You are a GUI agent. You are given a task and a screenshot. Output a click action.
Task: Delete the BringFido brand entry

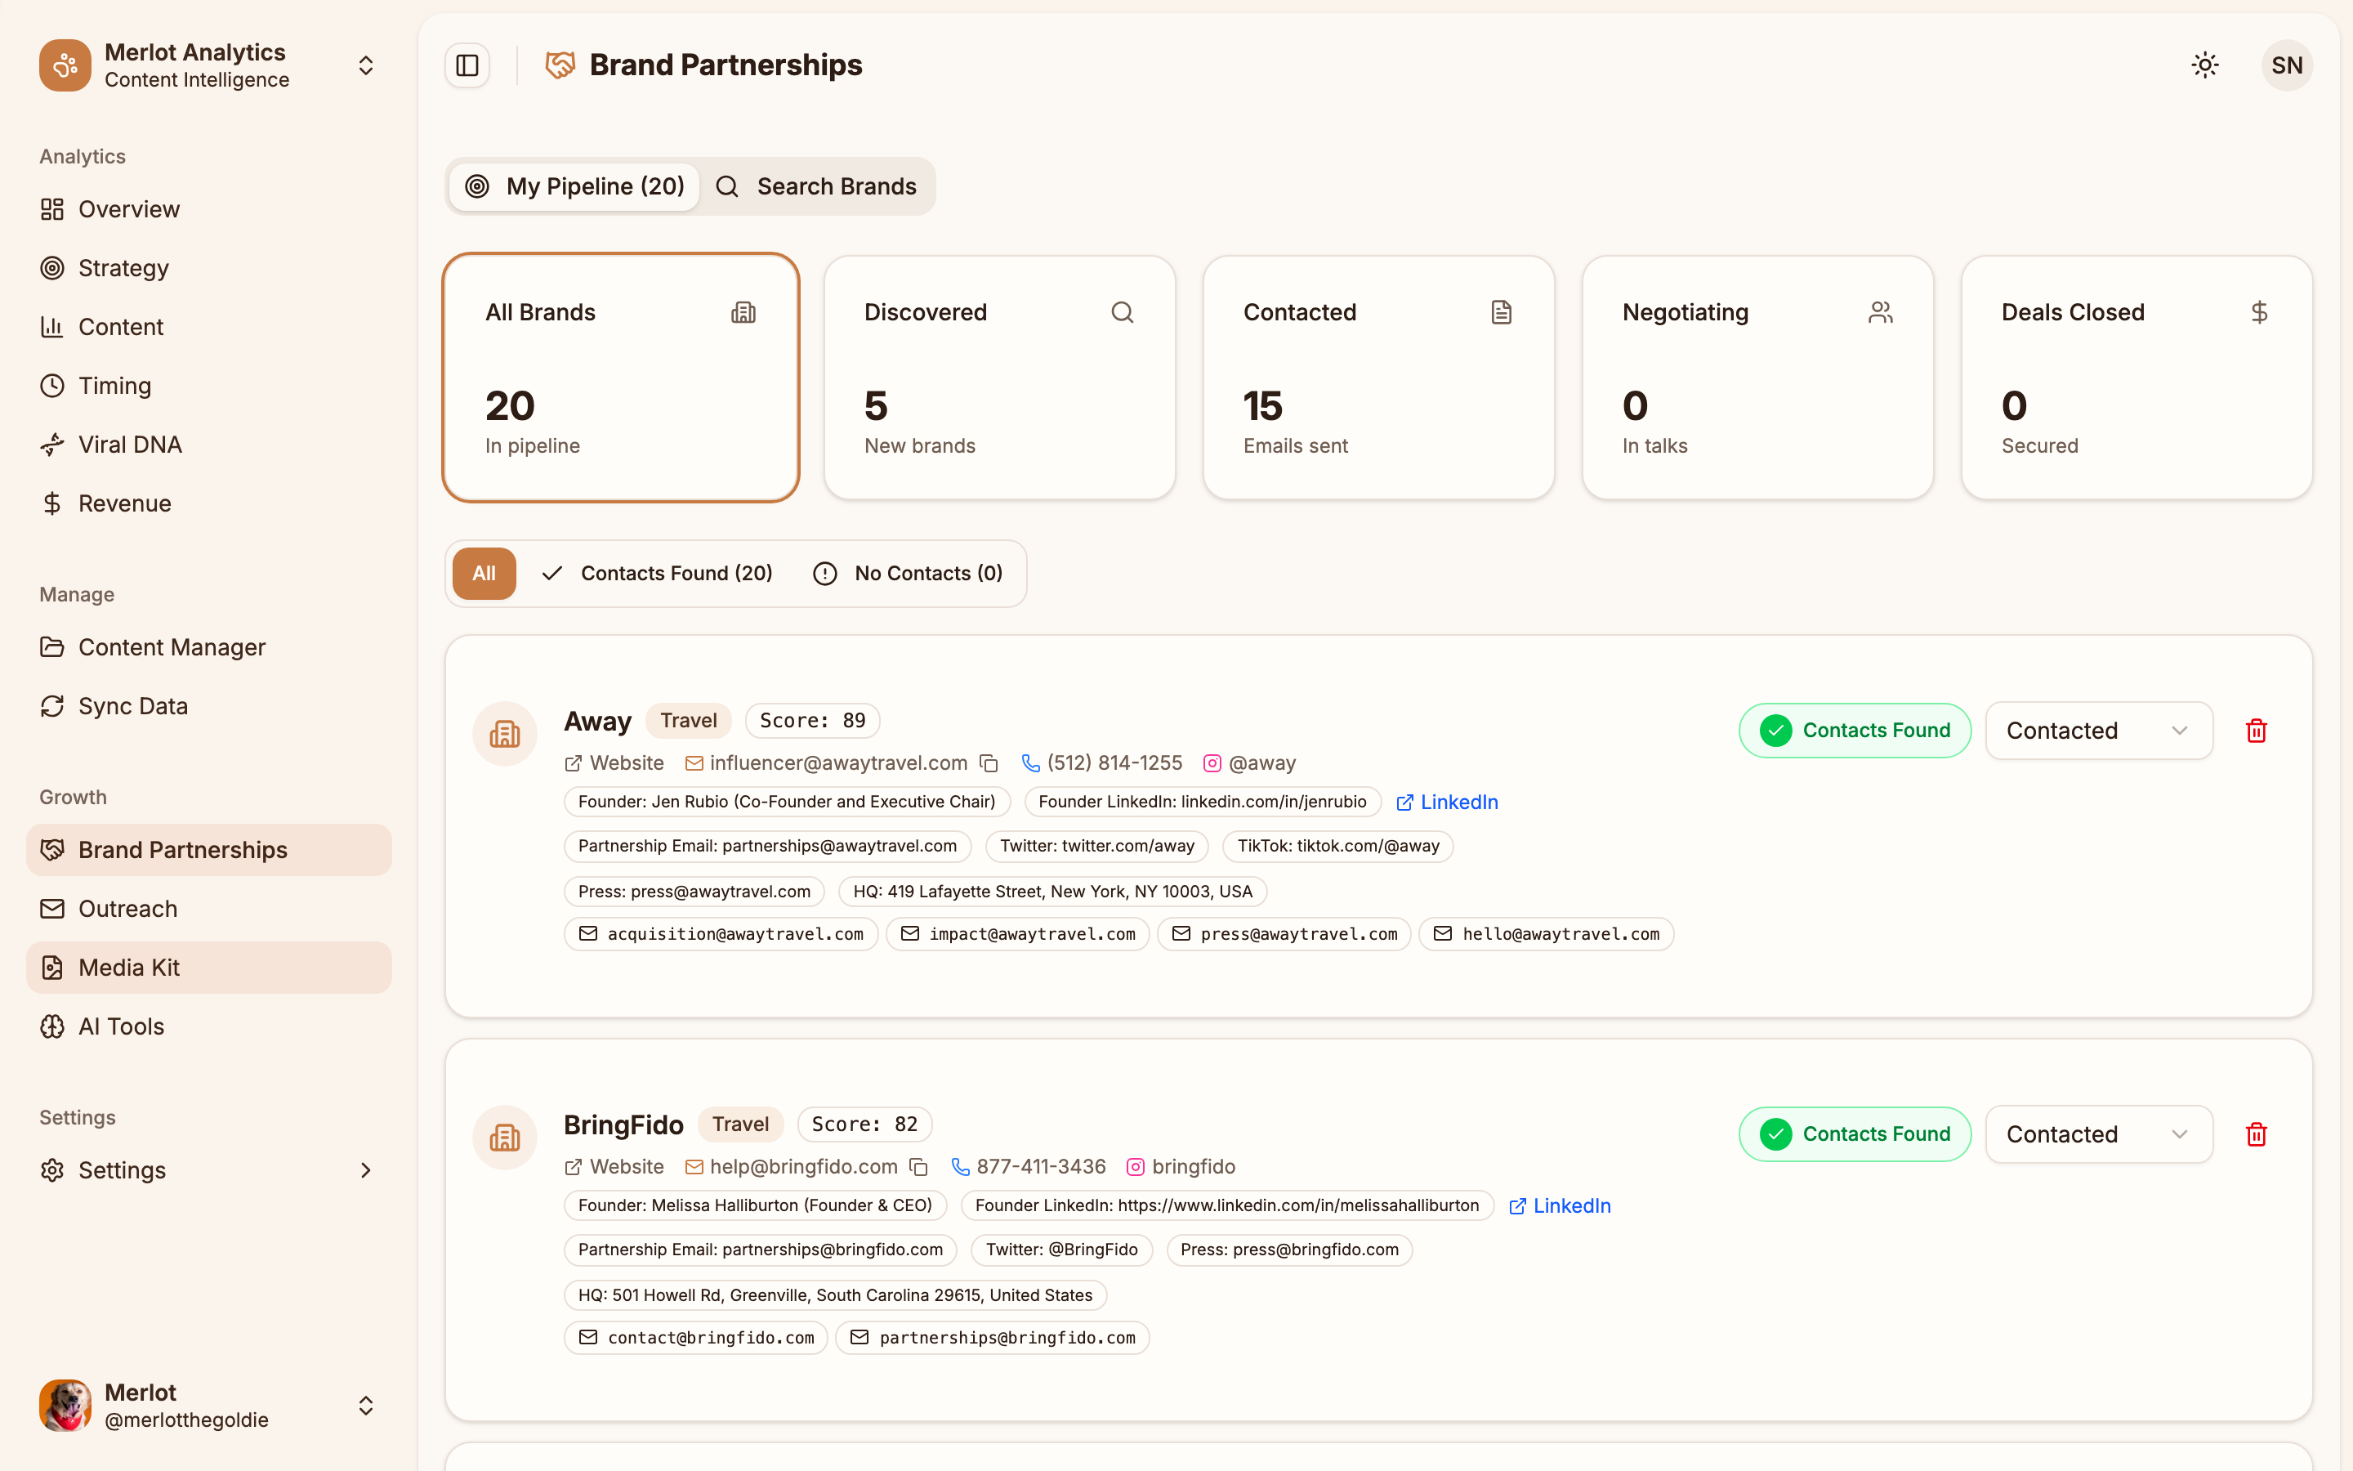[x=2257, y=1133]
